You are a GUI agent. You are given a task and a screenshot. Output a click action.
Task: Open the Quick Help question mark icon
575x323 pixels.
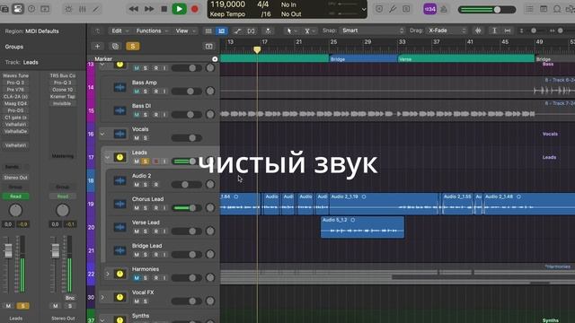[x=31, y=9]
